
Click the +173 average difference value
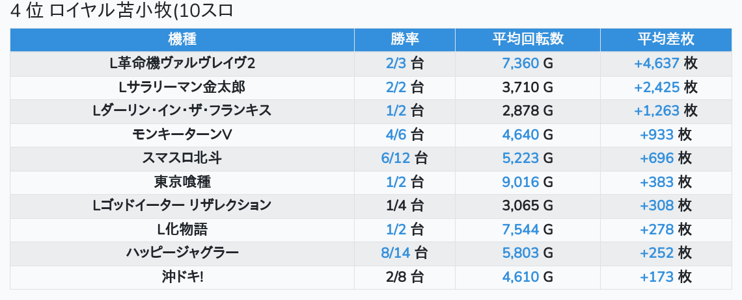coord(657,277)
